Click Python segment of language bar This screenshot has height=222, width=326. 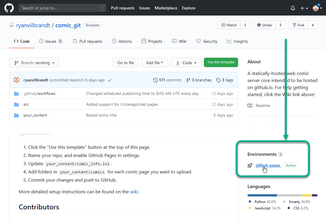pyautogui.click(x=262, y=195)
